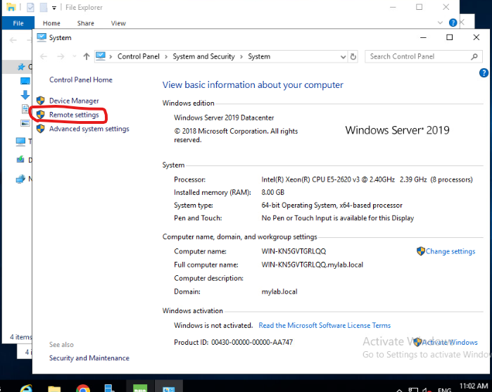Show hidden tray icons chevron

(399, 390)
